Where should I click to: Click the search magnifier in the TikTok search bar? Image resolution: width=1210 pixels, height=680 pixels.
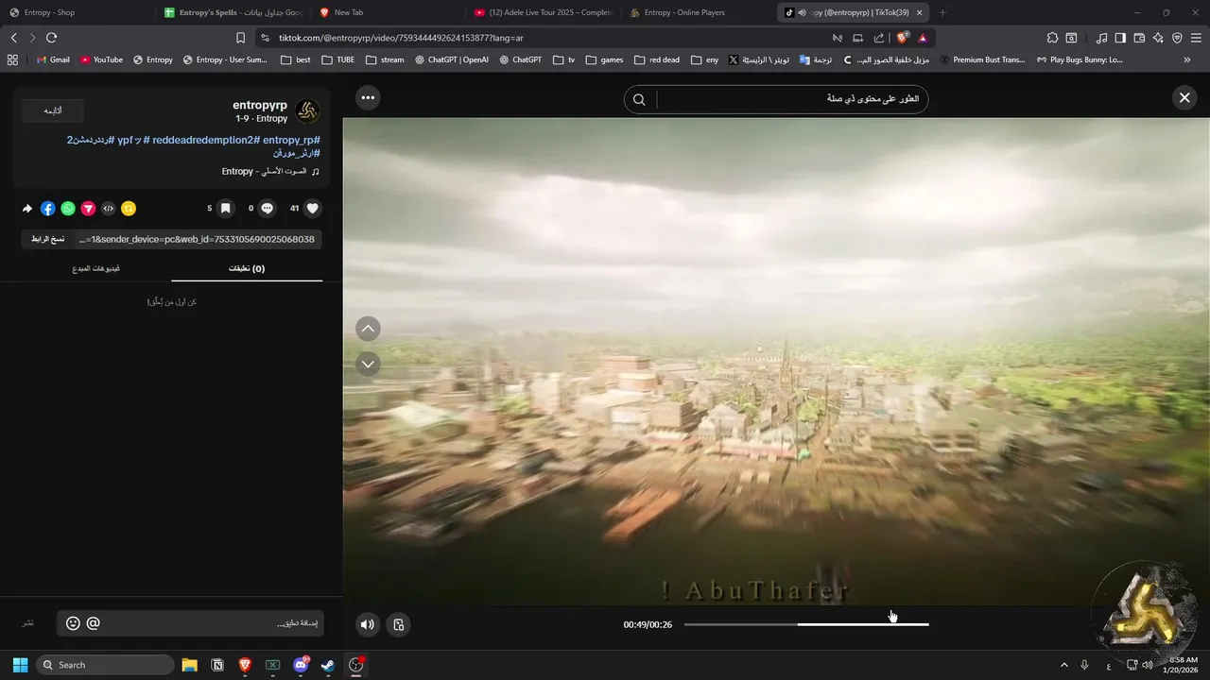tap(639, 99)
